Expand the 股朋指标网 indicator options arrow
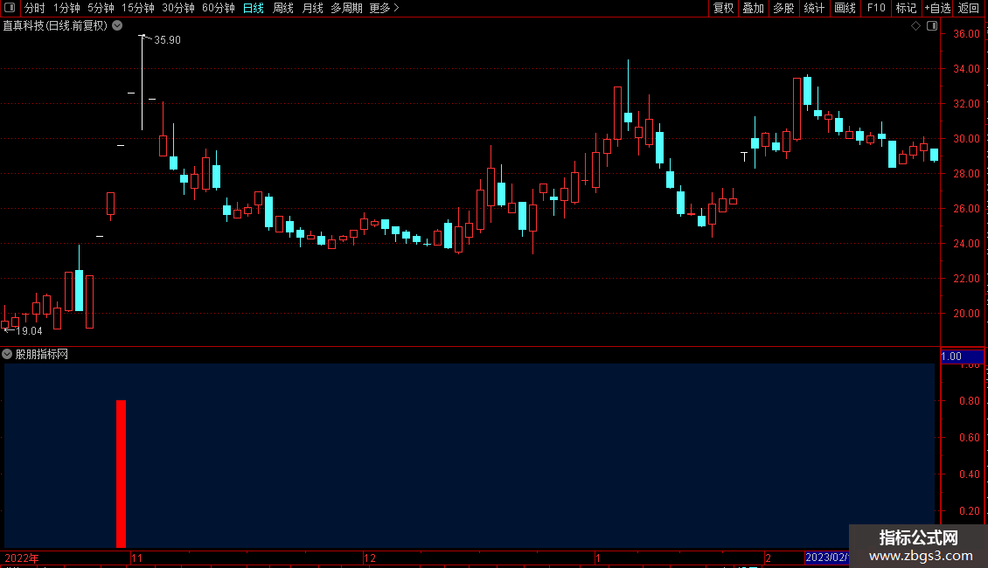This screenshot has width=988, height=568. click(7, 355)
